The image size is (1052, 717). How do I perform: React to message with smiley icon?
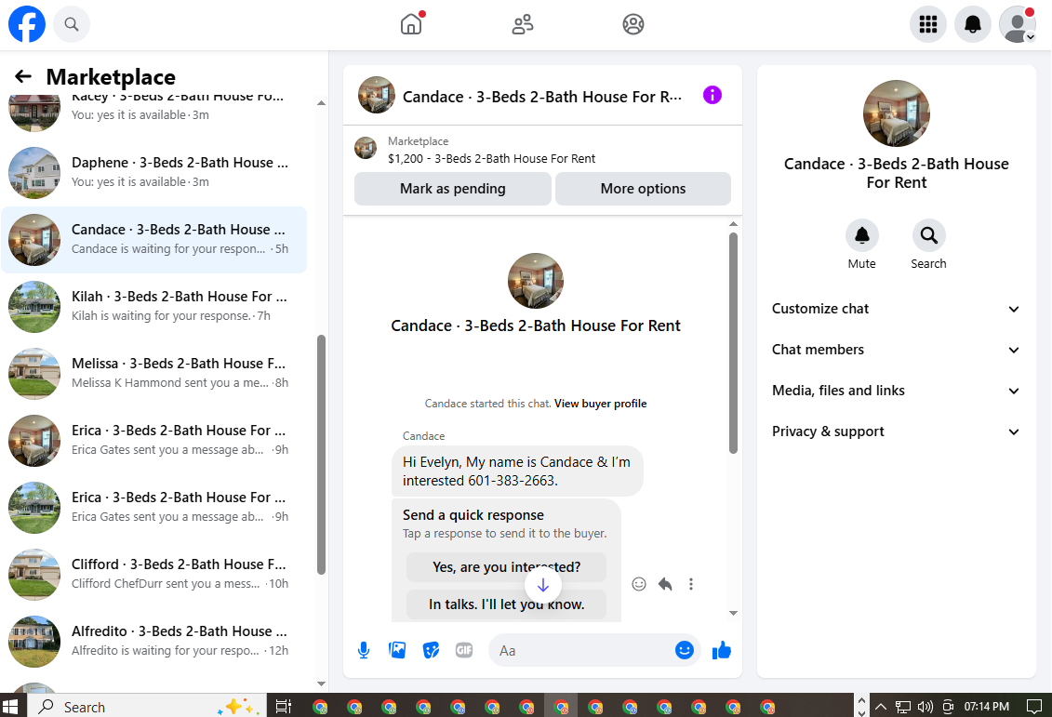point(639,584)
